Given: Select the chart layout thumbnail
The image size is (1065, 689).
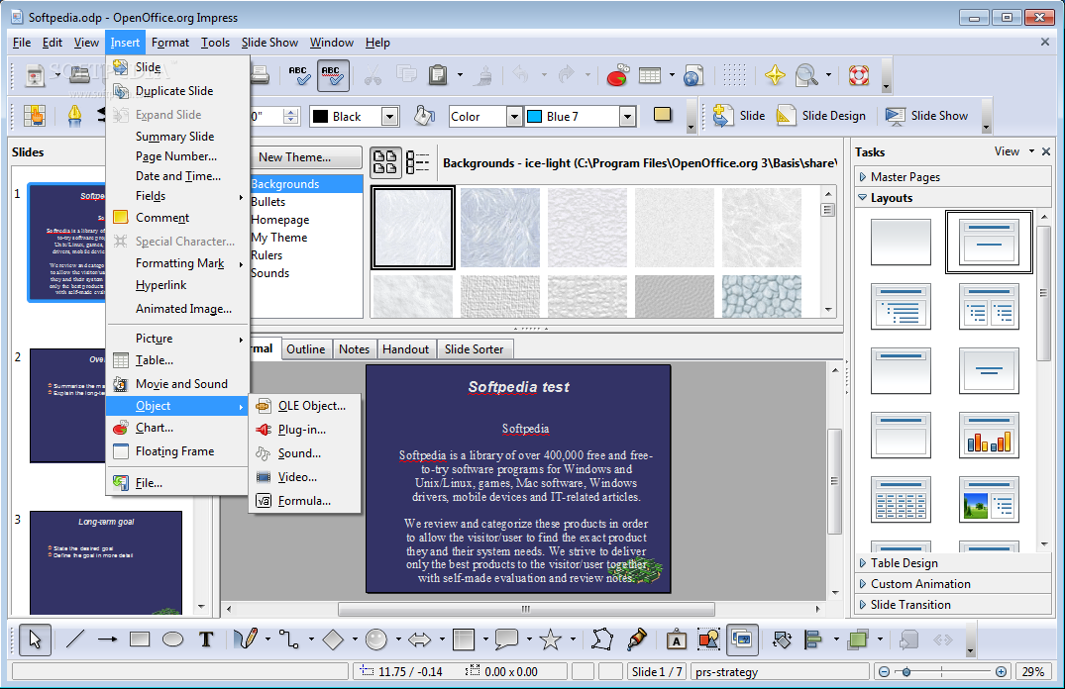Looking at the screenshot, I should pos(989,435).
